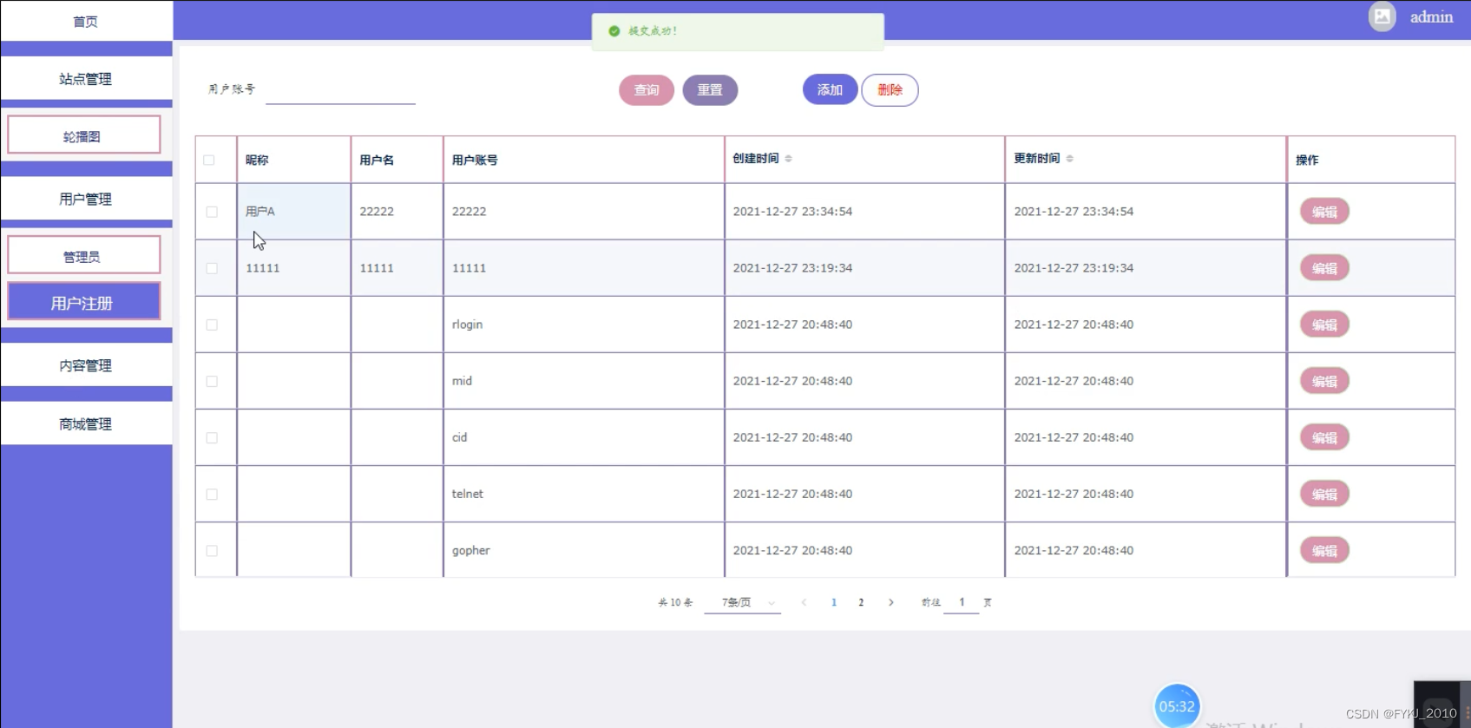
Task: Open the 管理员 submenu item
Action: pos(84,256)
